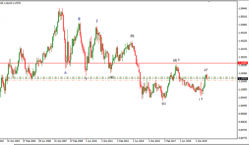249x145 pixels.
Task: Click the 1 Oct 2019 date label
Action: pos(201,141)
